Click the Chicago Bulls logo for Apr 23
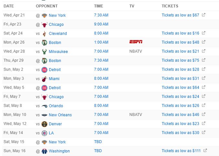The image size is (219, 156). tap(44, 24)
